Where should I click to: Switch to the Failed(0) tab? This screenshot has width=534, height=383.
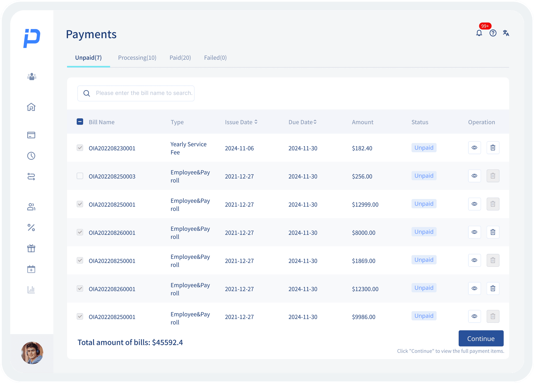click(x=215, y=58)
